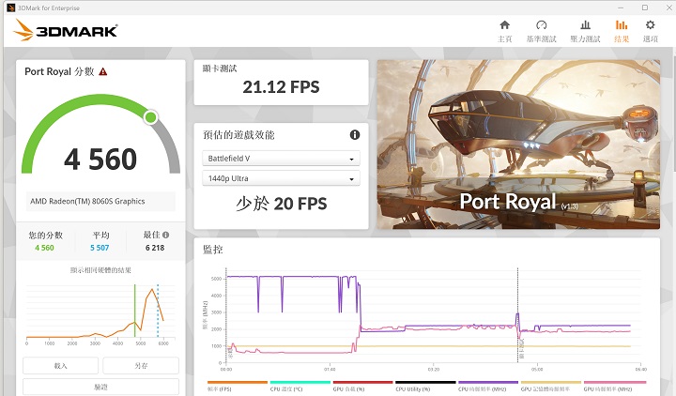This screenshot has height=396, width=676.
Task: Click the 驗證 validate button
Action: tap(100, 387)
